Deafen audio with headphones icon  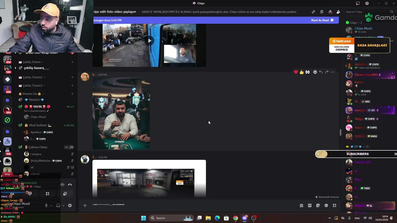coord(58,205)
